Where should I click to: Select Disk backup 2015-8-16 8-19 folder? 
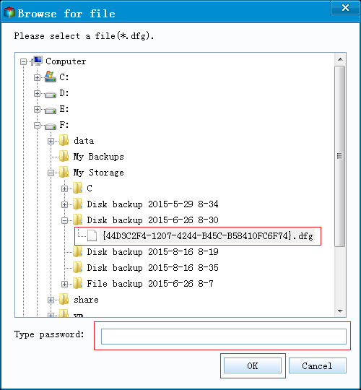pyautogui.click(x=152, y=252)
